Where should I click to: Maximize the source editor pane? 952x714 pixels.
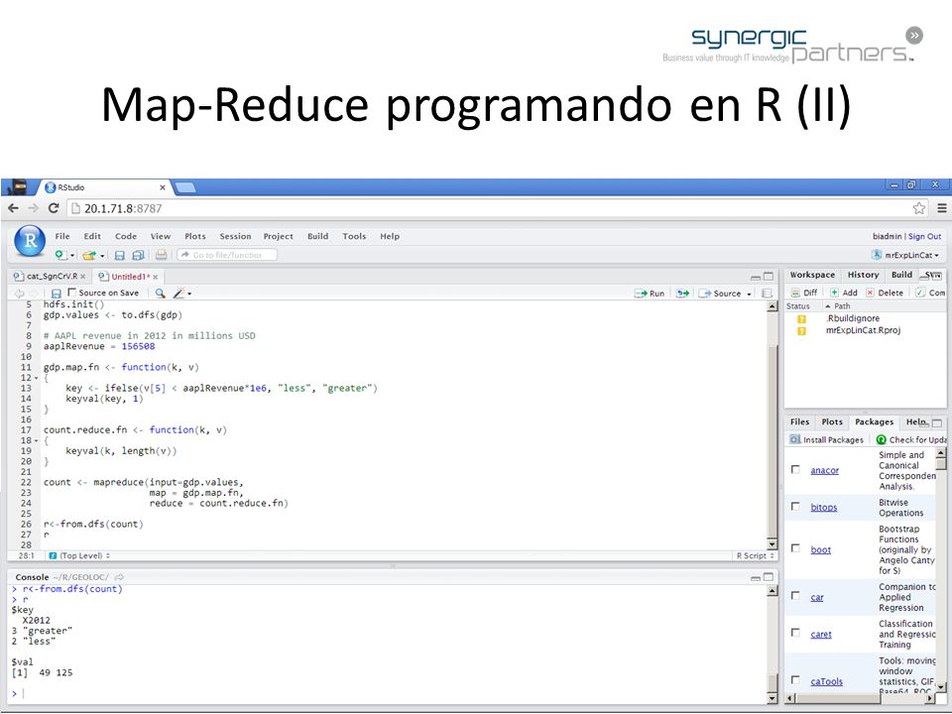click(x=768, y=277)
